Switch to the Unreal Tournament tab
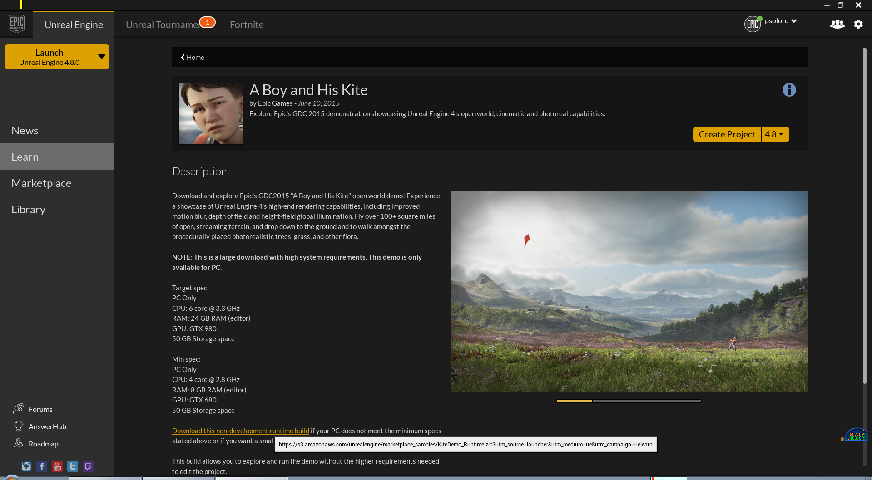The image size is (872, 480). tap(162, 24)
